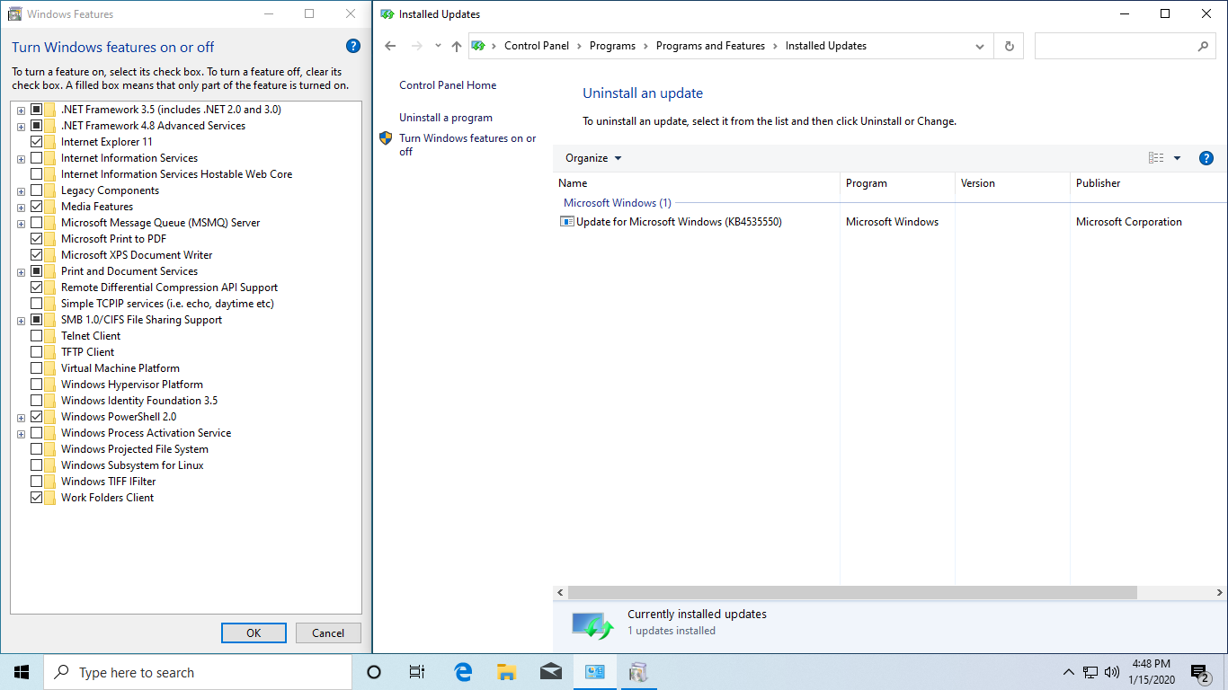The height and width of the screenshot is (690, 1228).
Task: Show hidden tray icons
Action: click(1069, 672)
